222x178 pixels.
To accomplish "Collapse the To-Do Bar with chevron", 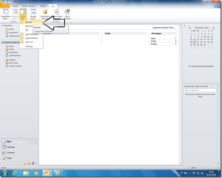I will pos(185,26).
